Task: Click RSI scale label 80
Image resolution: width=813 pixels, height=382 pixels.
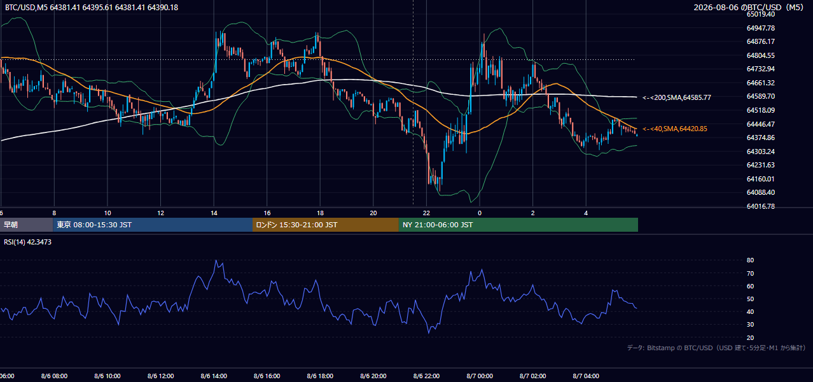Action: [750, 260]
